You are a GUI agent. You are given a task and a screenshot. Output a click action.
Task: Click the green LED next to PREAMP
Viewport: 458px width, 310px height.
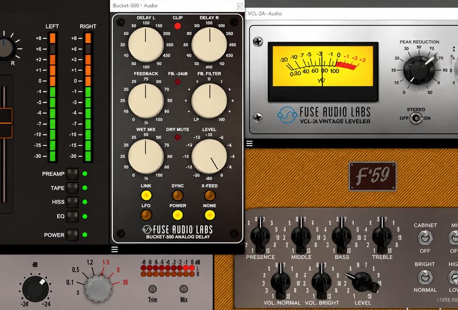tap(85, 174)
